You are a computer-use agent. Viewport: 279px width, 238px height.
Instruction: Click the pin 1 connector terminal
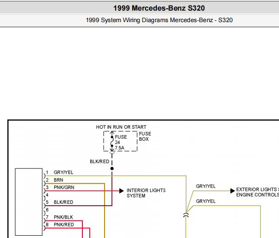(45, 176)
